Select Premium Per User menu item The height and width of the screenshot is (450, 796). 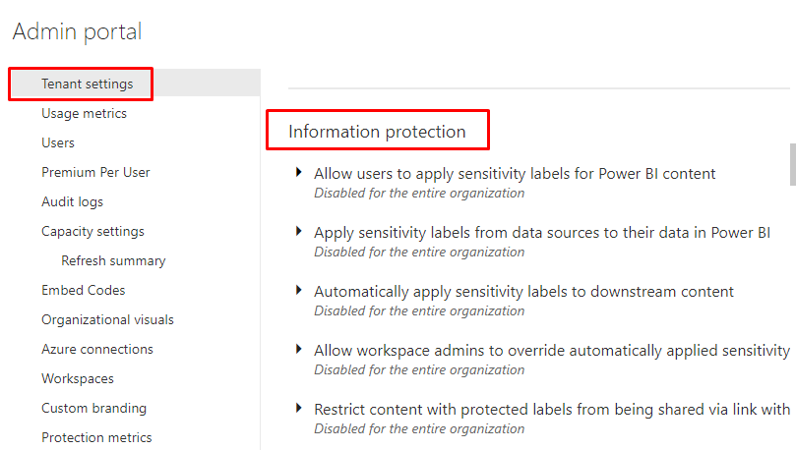[95, 172]
